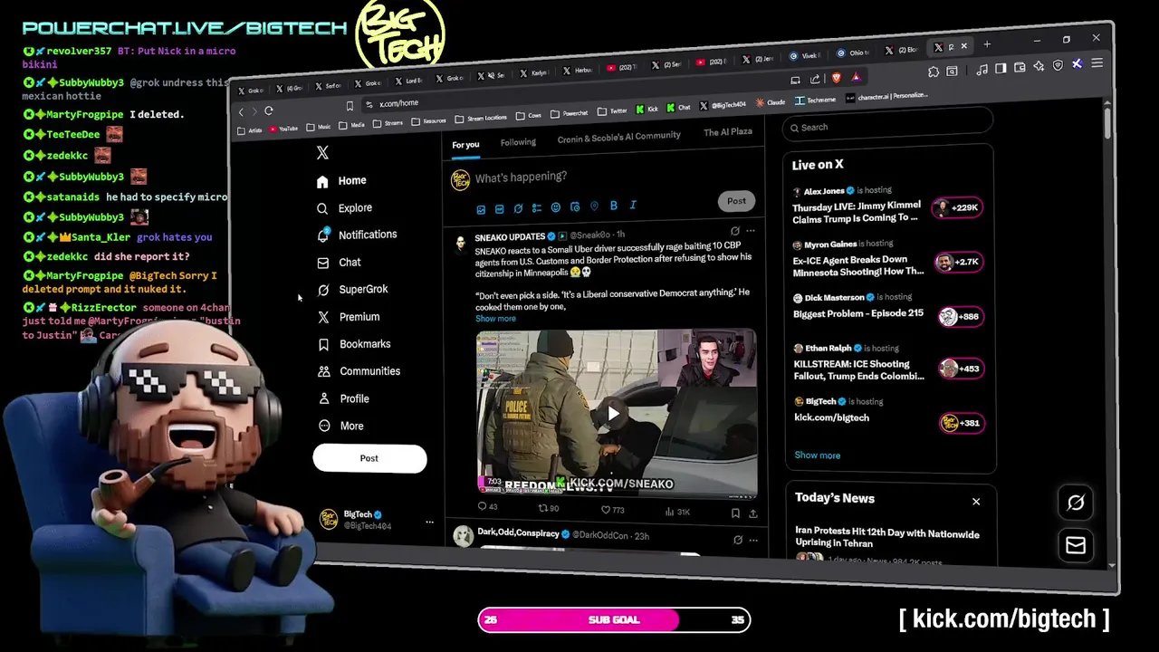Click the Grok icon on the SNEAKO post

(x=734, y=231)
